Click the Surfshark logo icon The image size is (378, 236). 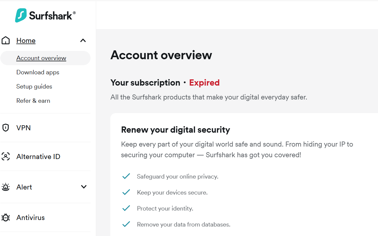[x=20, y=15]
